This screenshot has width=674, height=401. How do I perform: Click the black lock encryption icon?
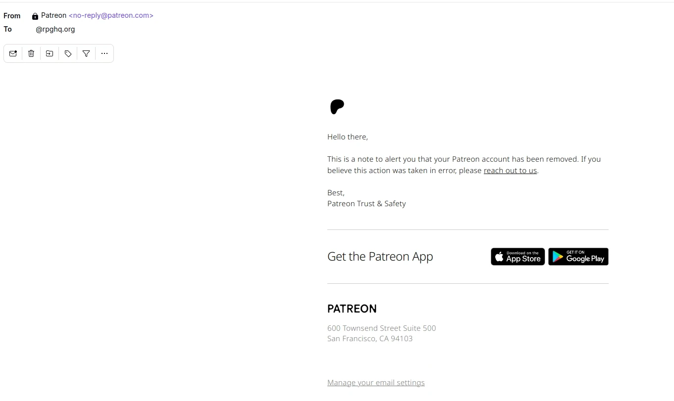(x=35, y=16)
